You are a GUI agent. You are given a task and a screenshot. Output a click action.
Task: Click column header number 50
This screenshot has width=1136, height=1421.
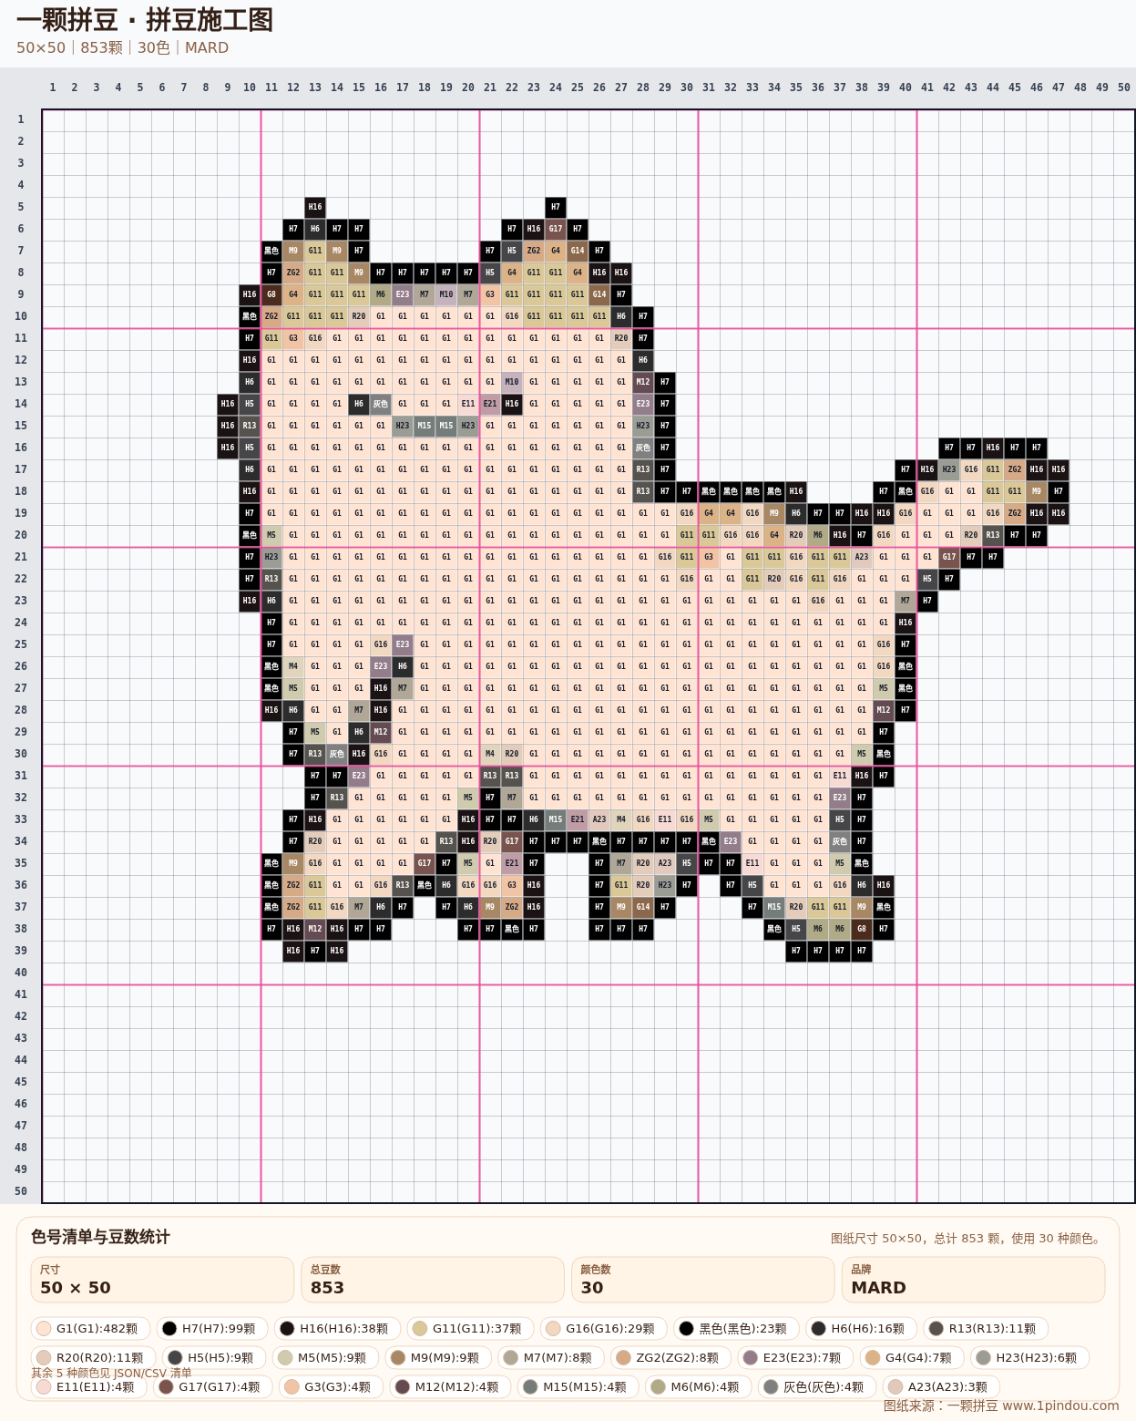point(1124,88)
